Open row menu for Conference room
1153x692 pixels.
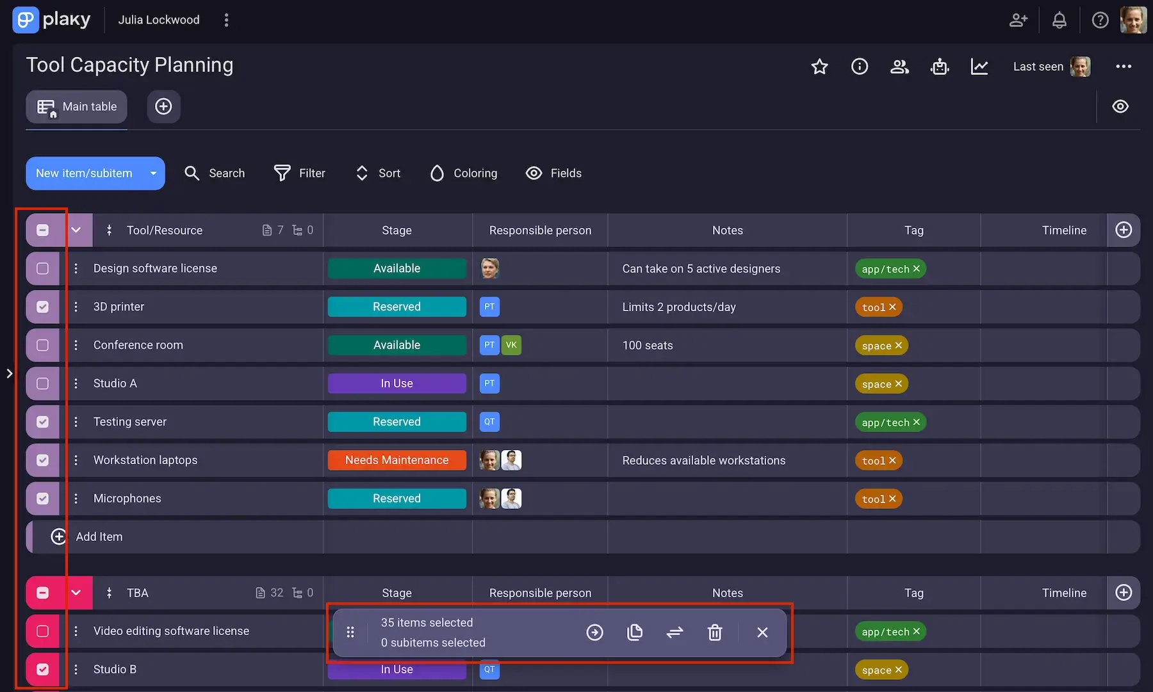point(76,345)
